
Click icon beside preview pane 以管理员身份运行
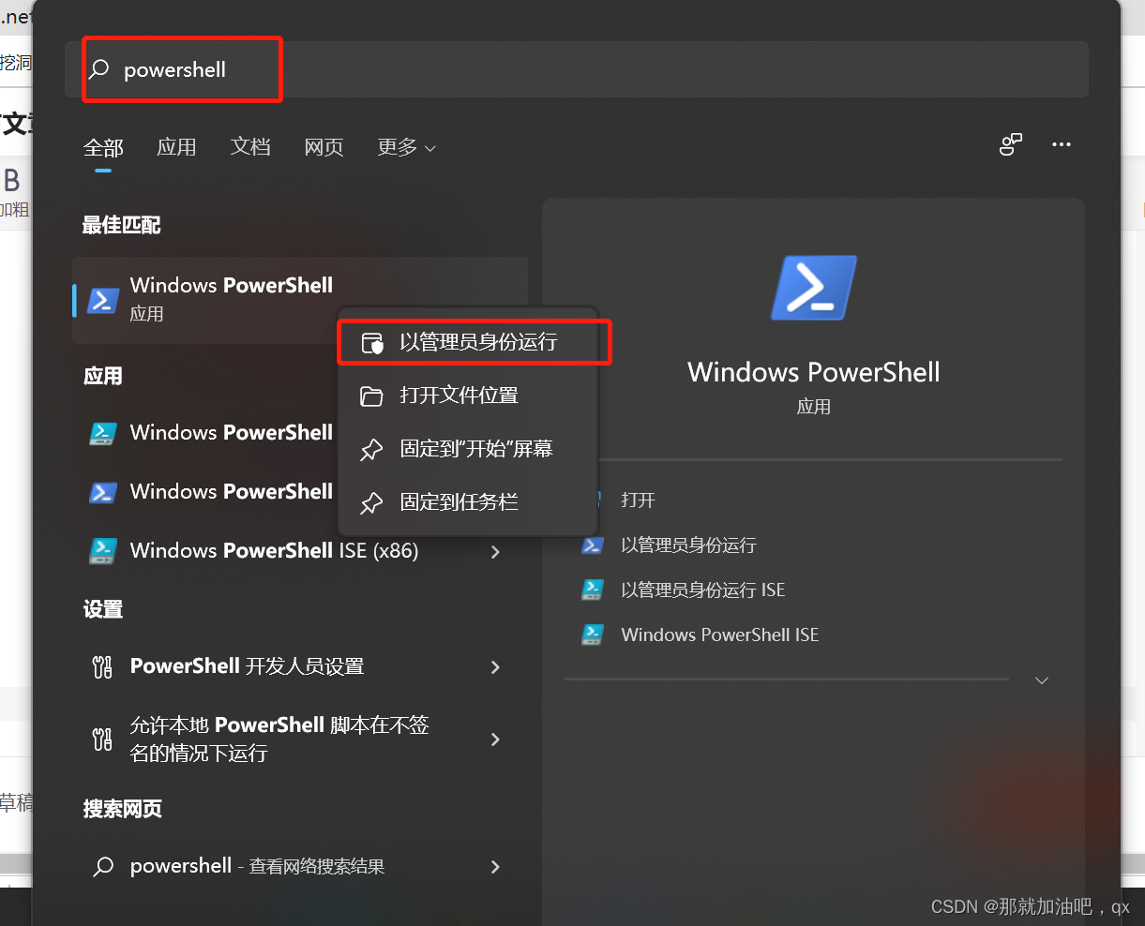click(x=592, y=545)
